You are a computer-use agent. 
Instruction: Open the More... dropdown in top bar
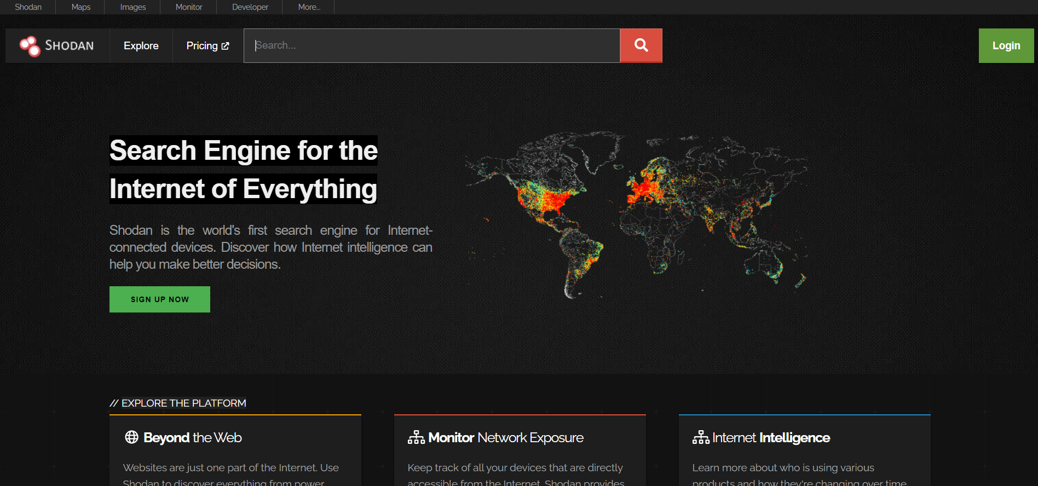click(309, 7)
